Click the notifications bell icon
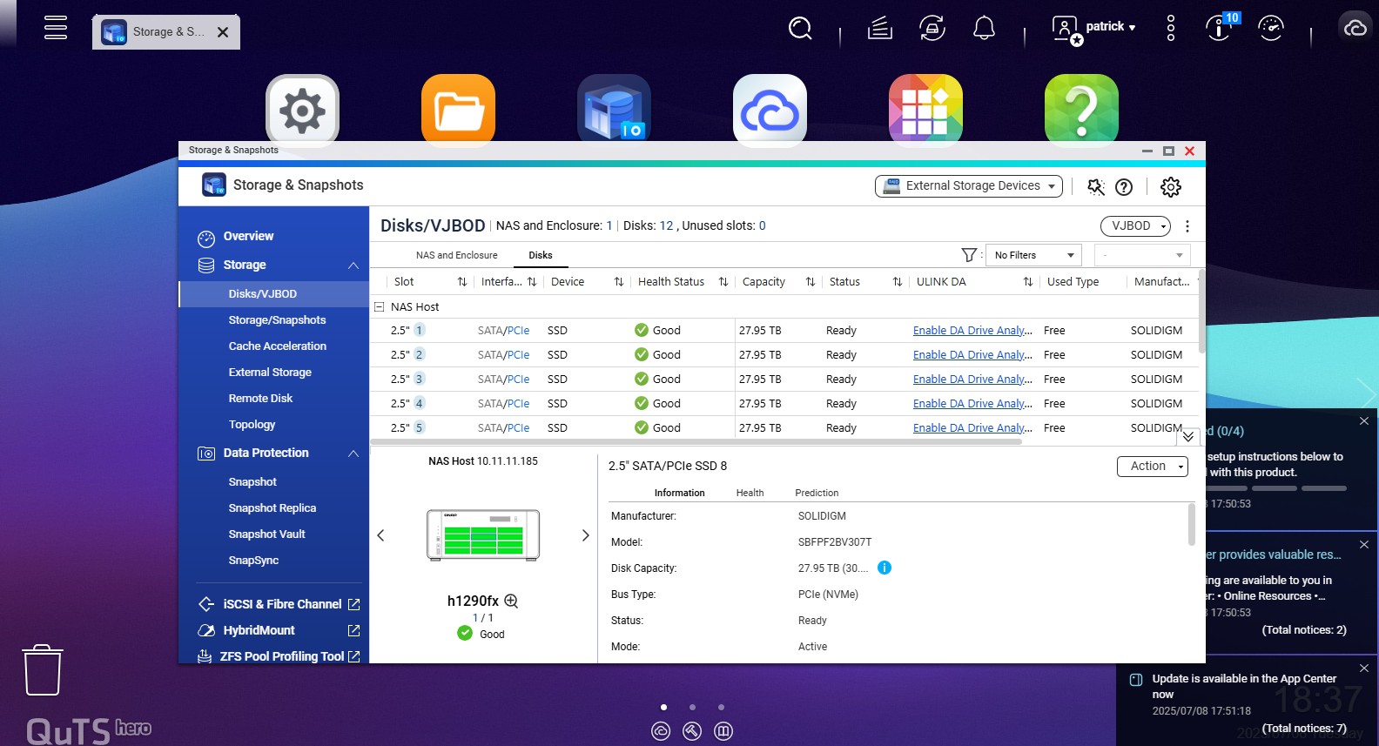 pos(984,29)
